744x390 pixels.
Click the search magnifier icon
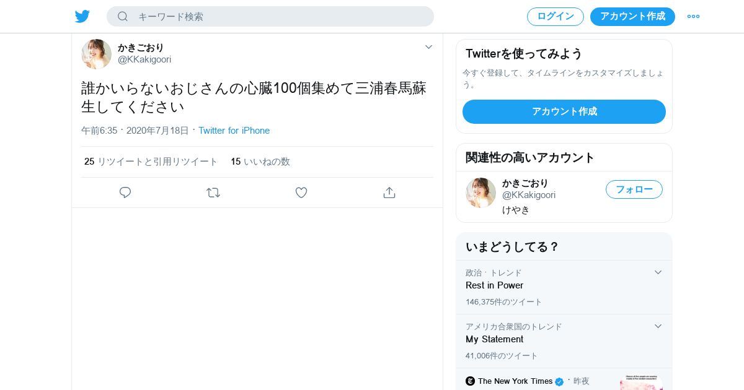pos(123,16)
